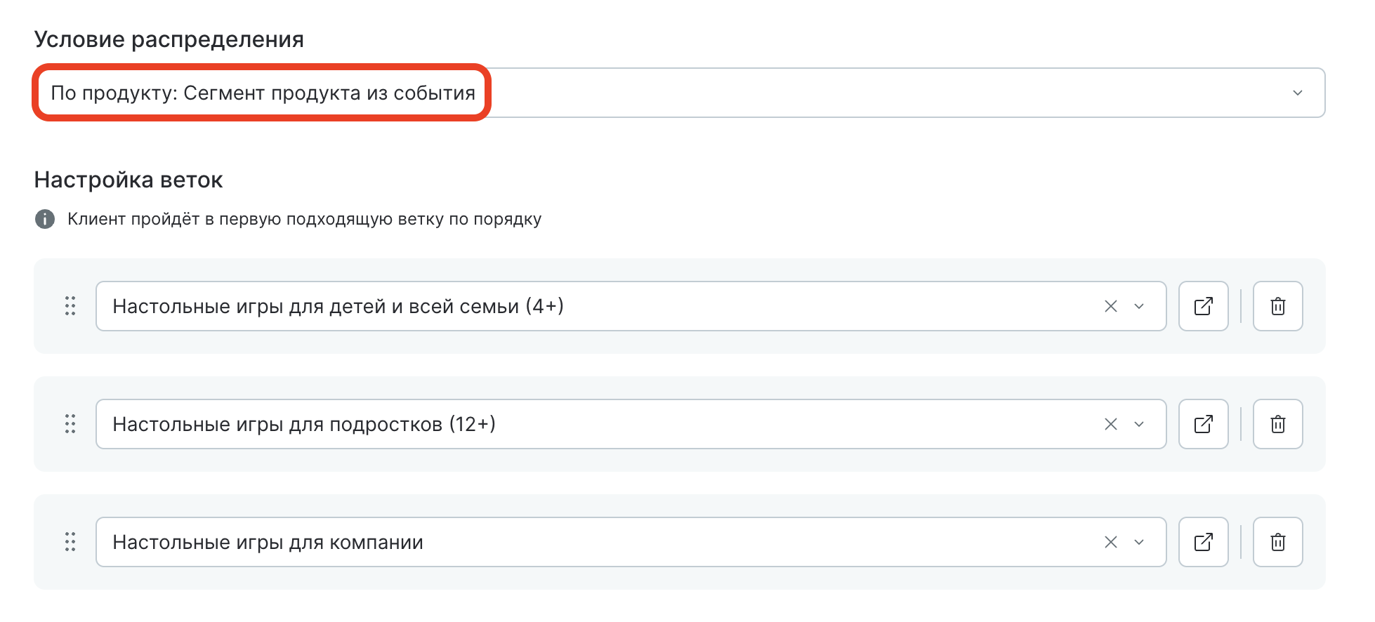This screenshot has width=1375, height=622.
Task: Clear the children and family (4+) segment selection
Action: 1110,306
